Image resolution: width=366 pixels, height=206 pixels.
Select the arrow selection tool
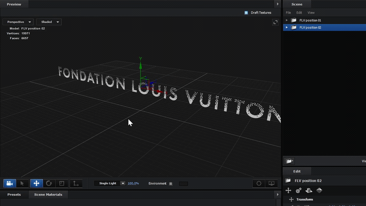22,183
